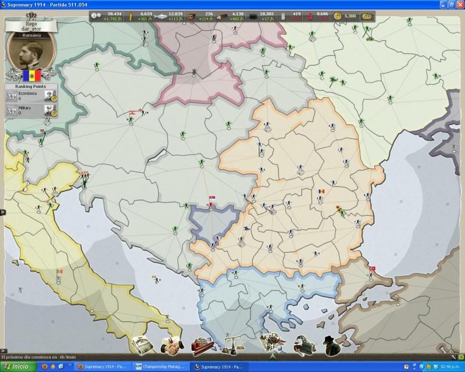Open the map overview icon
The width and height of the screenshot is (465, 372).
click(x=272, y=342)
